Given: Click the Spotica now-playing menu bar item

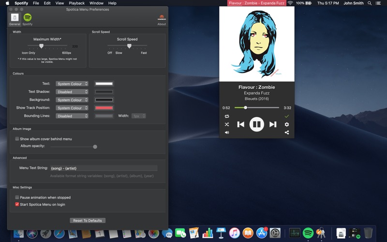Looking at the screenshot, I should pos(257,3).
